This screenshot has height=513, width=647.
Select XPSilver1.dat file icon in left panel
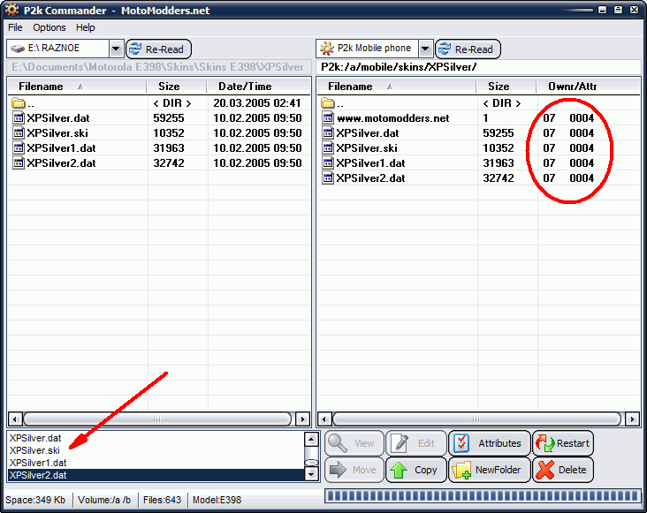pos(19,148)
